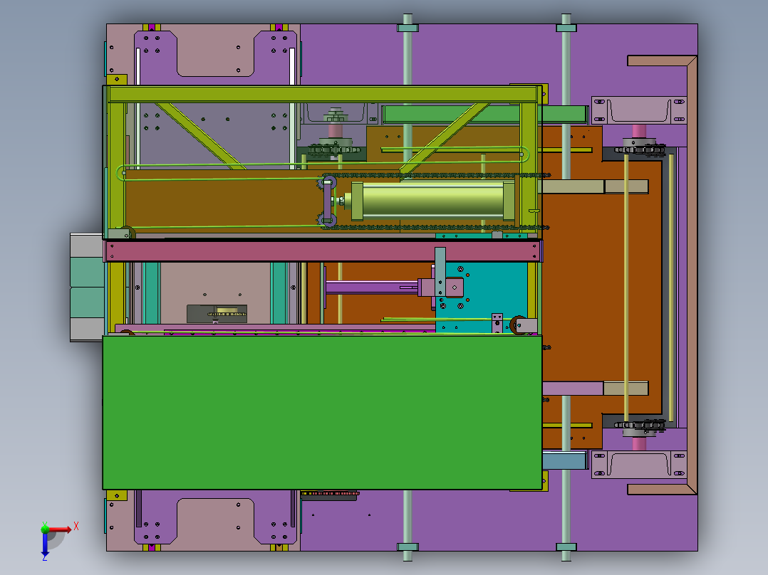Image resolution: width=768 pixels, height=575 pixels.
Task: Select the vertical yellow shaft between right sprockets
Action: tap(626, 287)
